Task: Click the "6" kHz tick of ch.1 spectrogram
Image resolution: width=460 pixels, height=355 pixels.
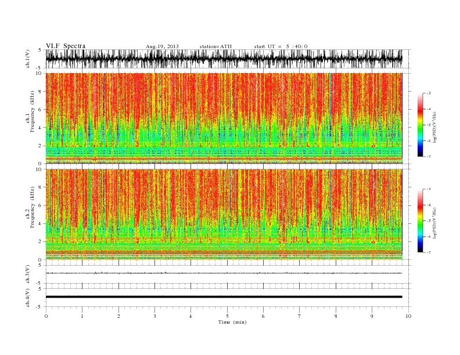Action: pyautogui.click(x=40, y=110)
